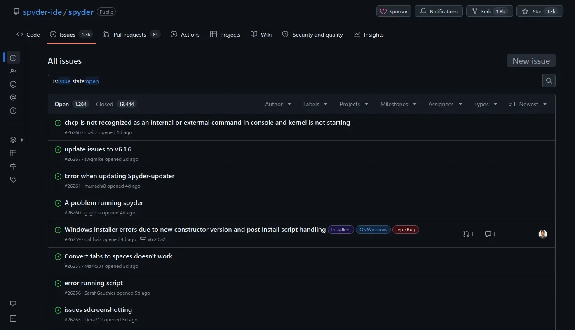Collapse the sidebar with the panel icon
575x330 pixels.
(x=13, y=318)
